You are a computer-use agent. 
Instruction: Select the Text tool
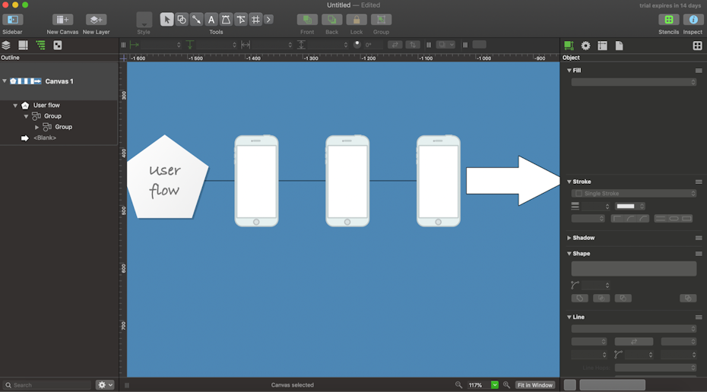[x=211, y=20]
